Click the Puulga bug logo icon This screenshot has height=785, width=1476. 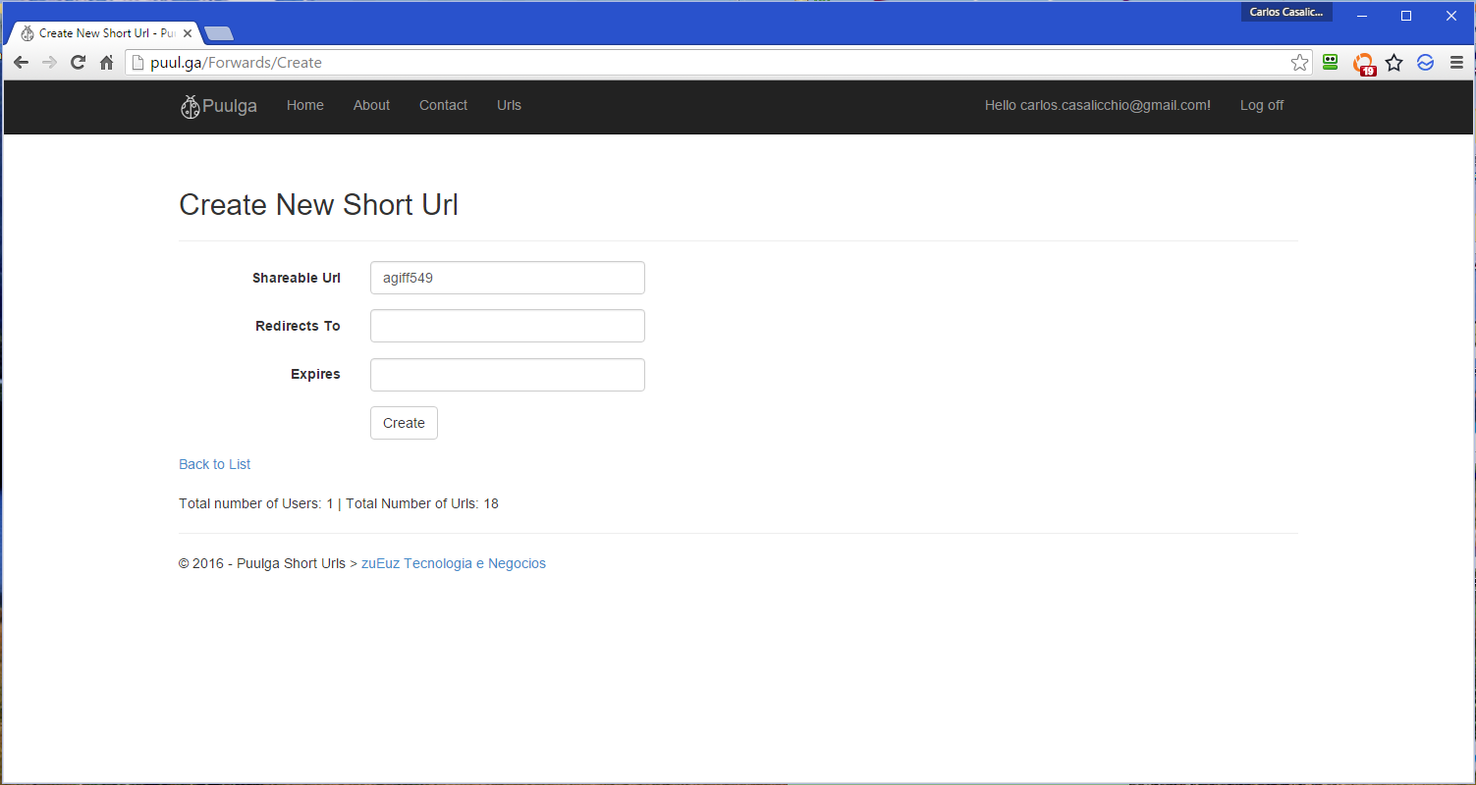(x=191, y=106)
